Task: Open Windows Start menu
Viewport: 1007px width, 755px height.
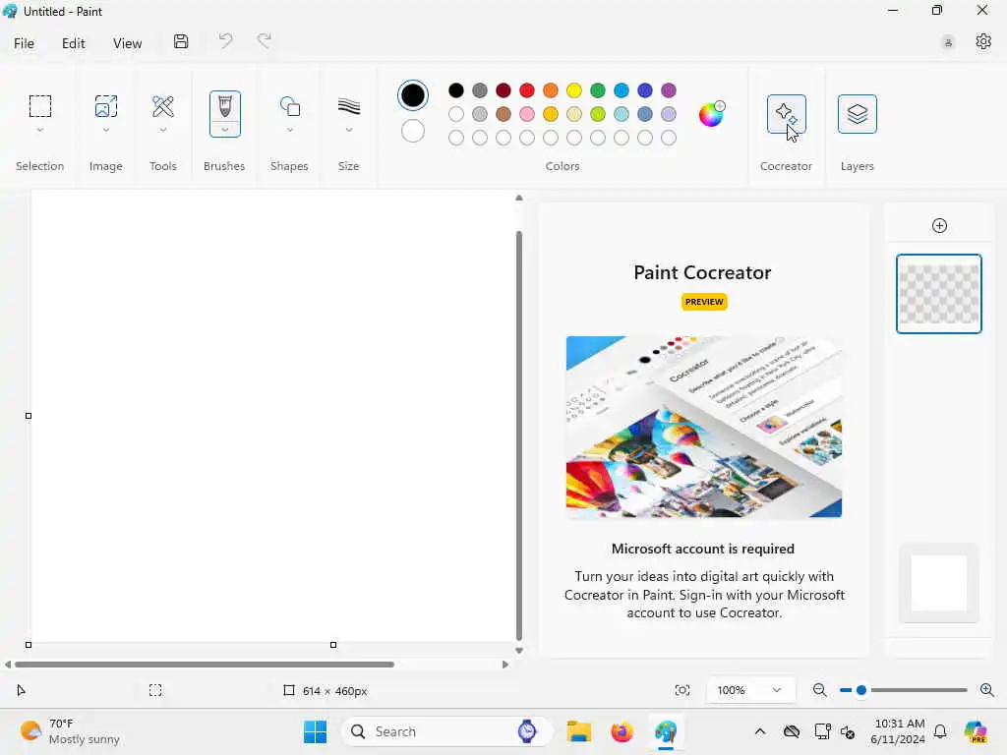Action: [315, 731]
